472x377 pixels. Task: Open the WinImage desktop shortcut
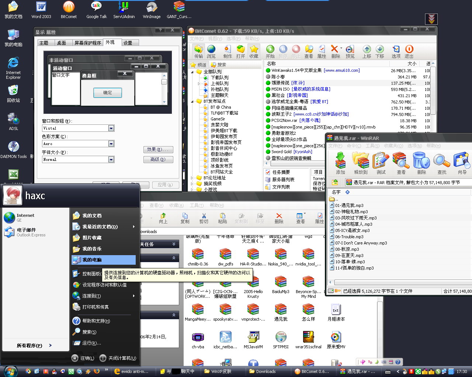(x=152, y=10)
